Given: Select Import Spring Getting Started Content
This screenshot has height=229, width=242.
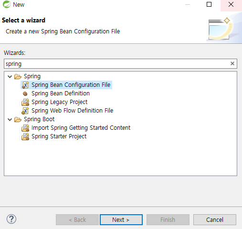Looking at the screenshot, I should pos(81,128).
